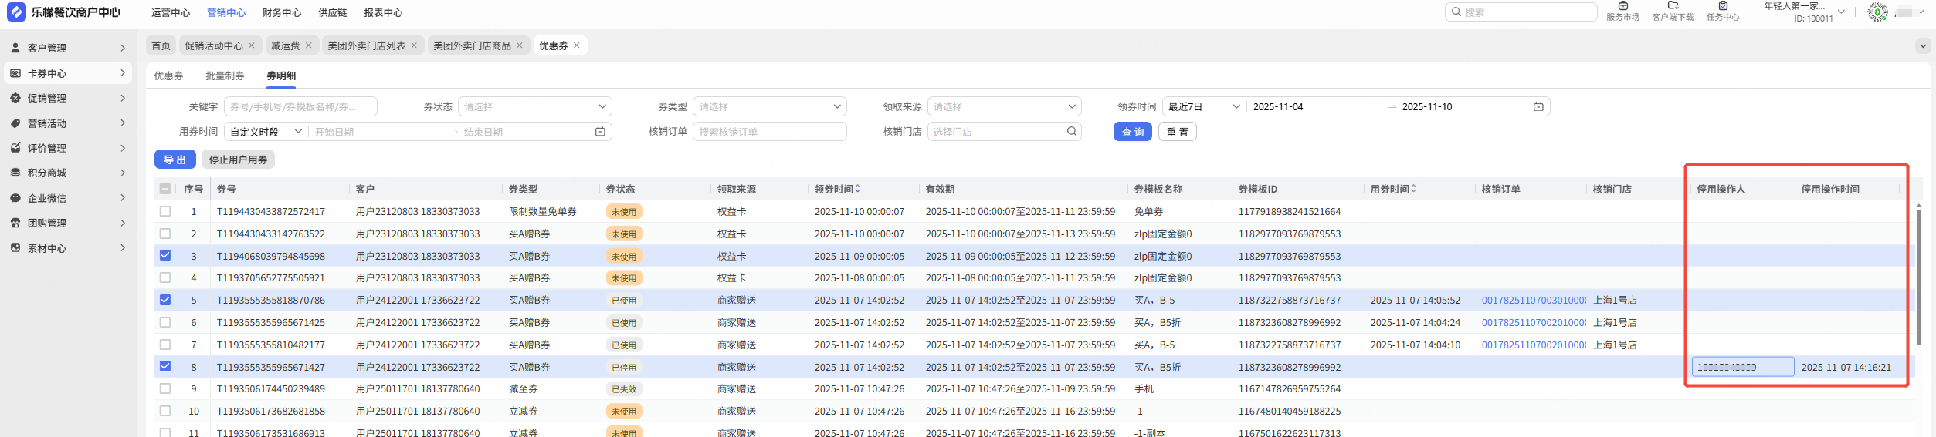
Task: Expand the tab list dropdown at right
Action: (x=1923, y=46)
